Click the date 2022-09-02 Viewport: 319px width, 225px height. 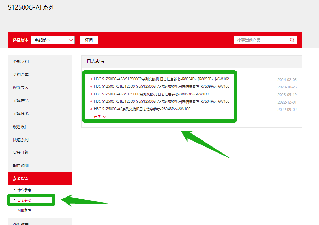(x=287, y=110)
